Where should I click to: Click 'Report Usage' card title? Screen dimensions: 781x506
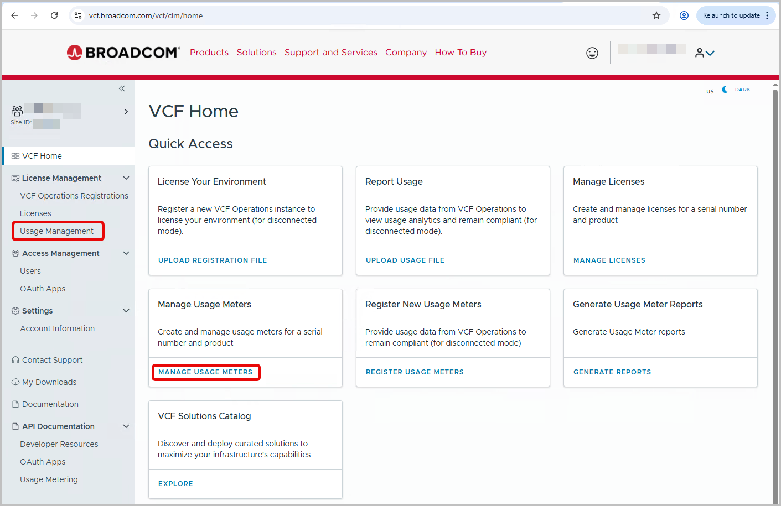394,181
